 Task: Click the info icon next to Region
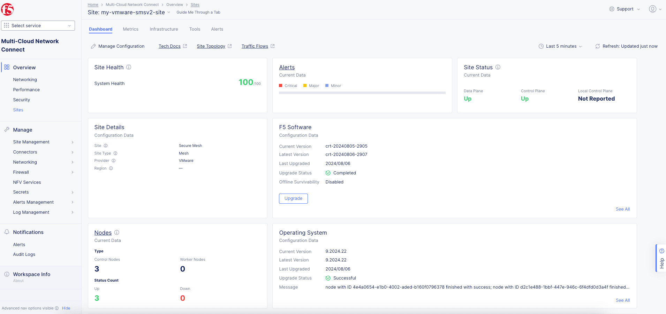click(111, 168)
